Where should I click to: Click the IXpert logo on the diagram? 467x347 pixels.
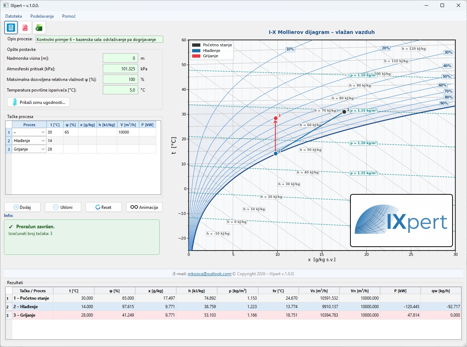[x=401, y=220]
